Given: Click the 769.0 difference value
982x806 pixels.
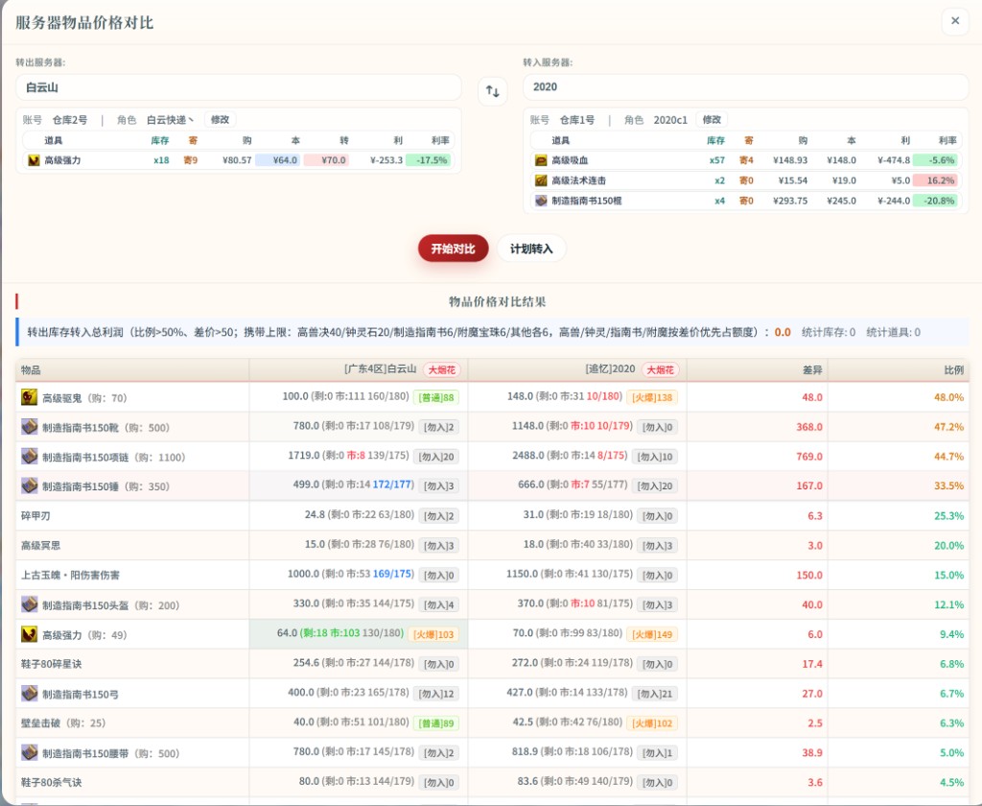Looking at the screenshot, I should click(809, 457).
